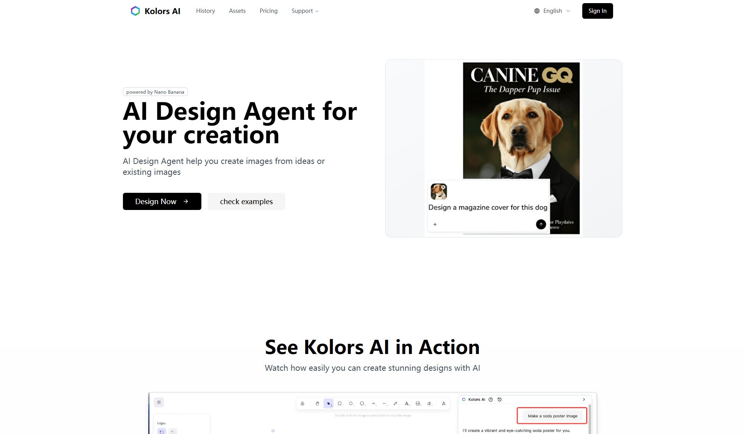Open the English language selector
The width and height of the screenshot is (745, 434).
point(551,11)
